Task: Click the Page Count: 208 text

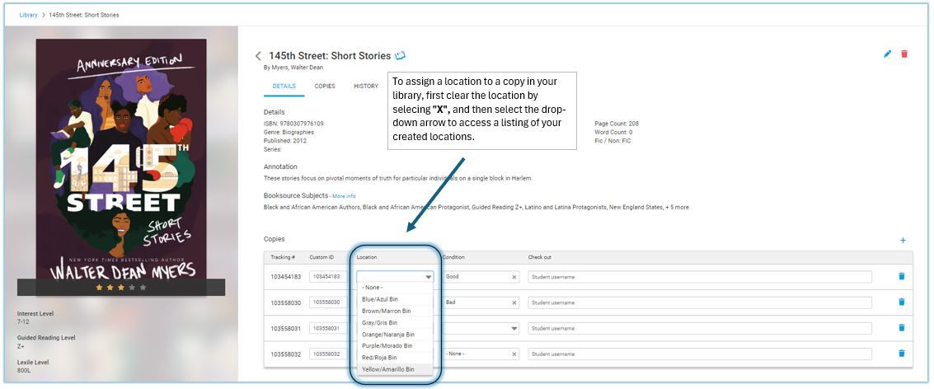Action: (617, 124)
